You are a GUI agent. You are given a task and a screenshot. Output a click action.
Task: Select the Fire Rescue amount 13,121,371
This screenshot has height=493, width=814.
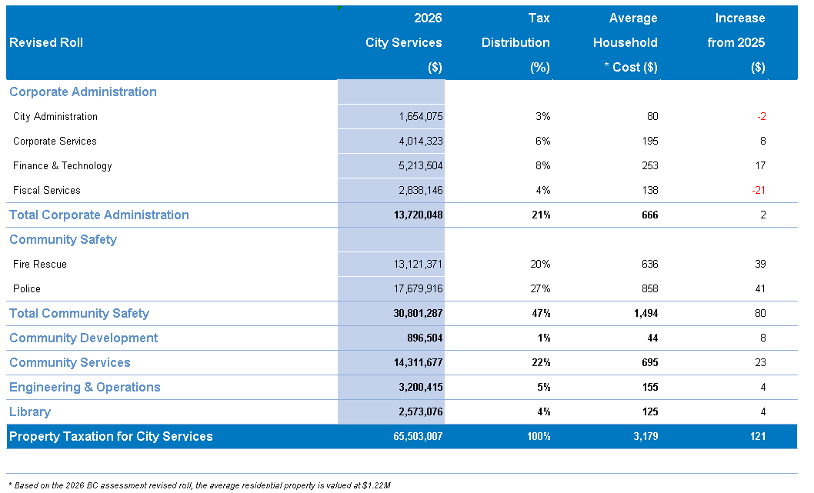[x=418, y=264]
